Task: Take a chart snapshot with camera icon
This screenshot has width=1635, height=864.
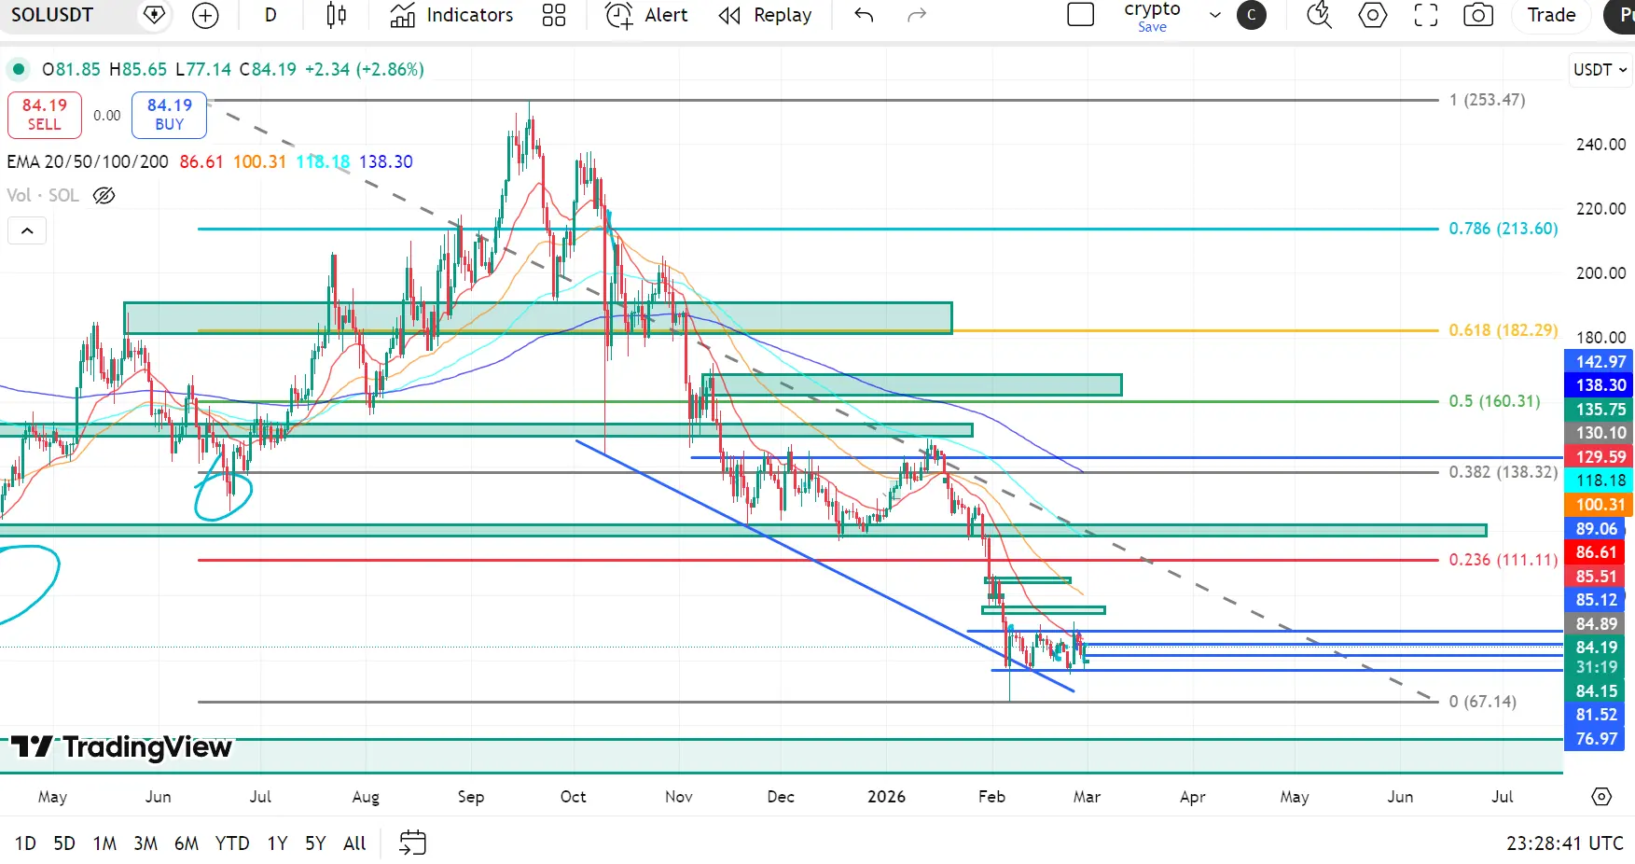Action: coord(1478,15)
